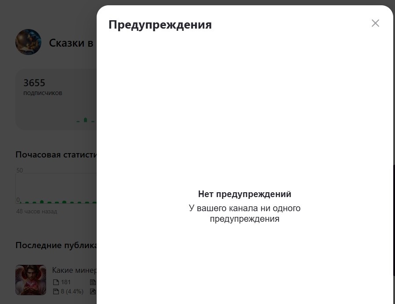The width and height of the screenshot is (395, 304).
Task: Click the subscriptions icon beside 8 (4.4%)
Action: pyautogui.click(x=56, y=291)
